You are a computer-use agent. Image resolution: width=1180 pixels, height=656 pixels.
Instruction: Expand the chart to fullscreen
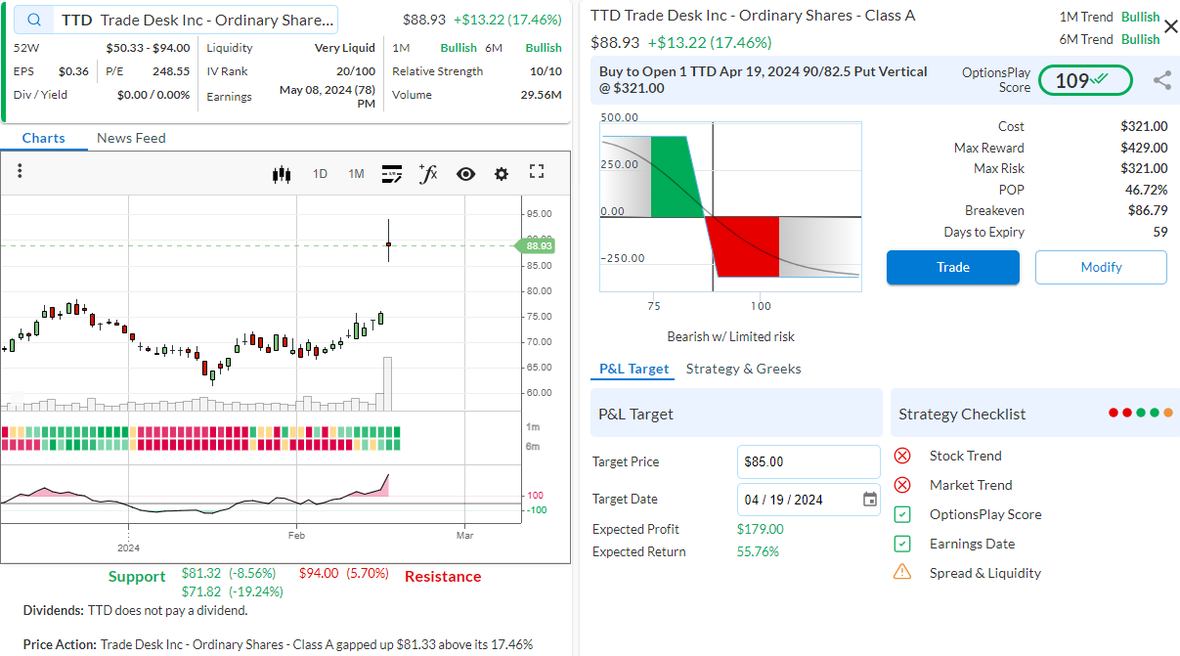537,172
